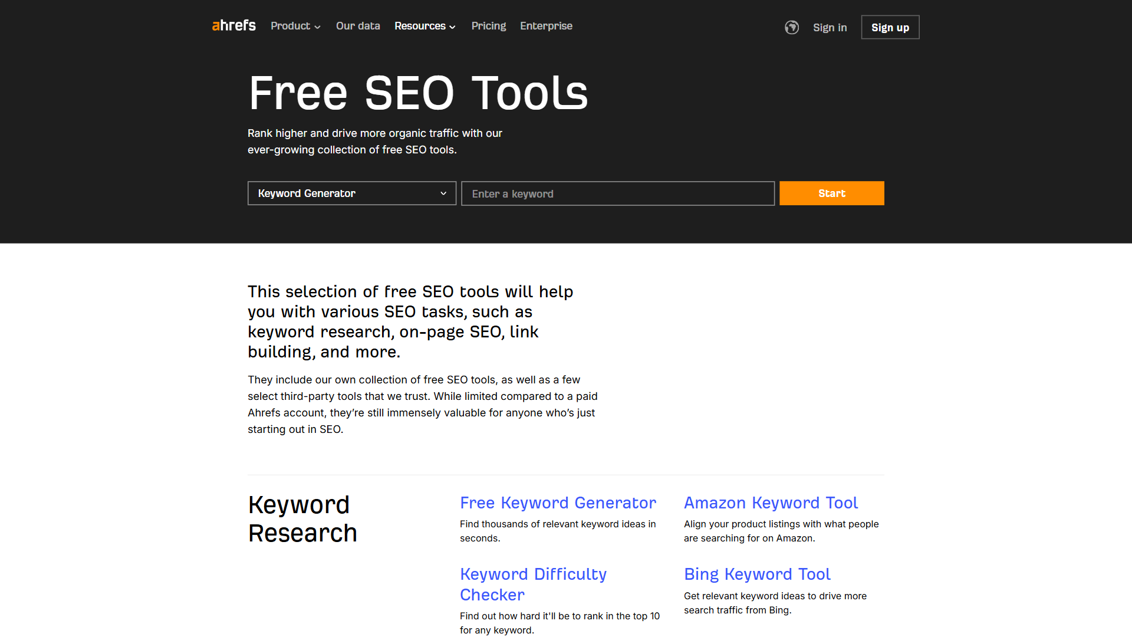Click 'They include our own collection' paragraph
This screenshot has width=1132, height=637.
(x=423, y=405)
